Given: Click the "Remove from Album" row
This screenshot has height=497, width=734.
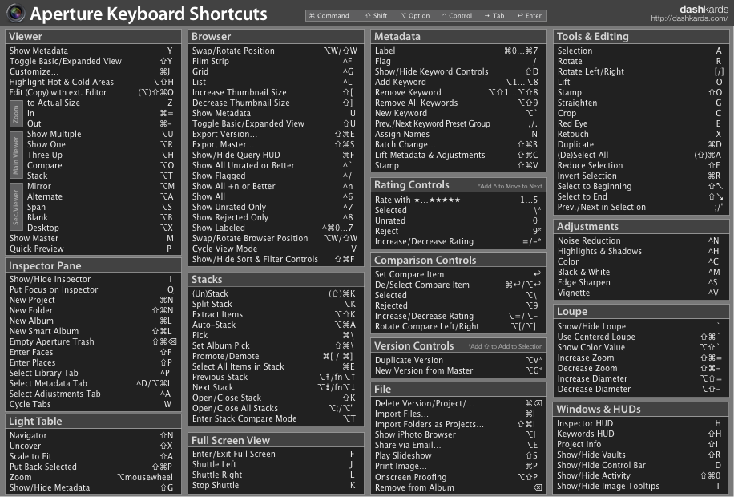Looking at the screenshot, I should coord(458,487).
